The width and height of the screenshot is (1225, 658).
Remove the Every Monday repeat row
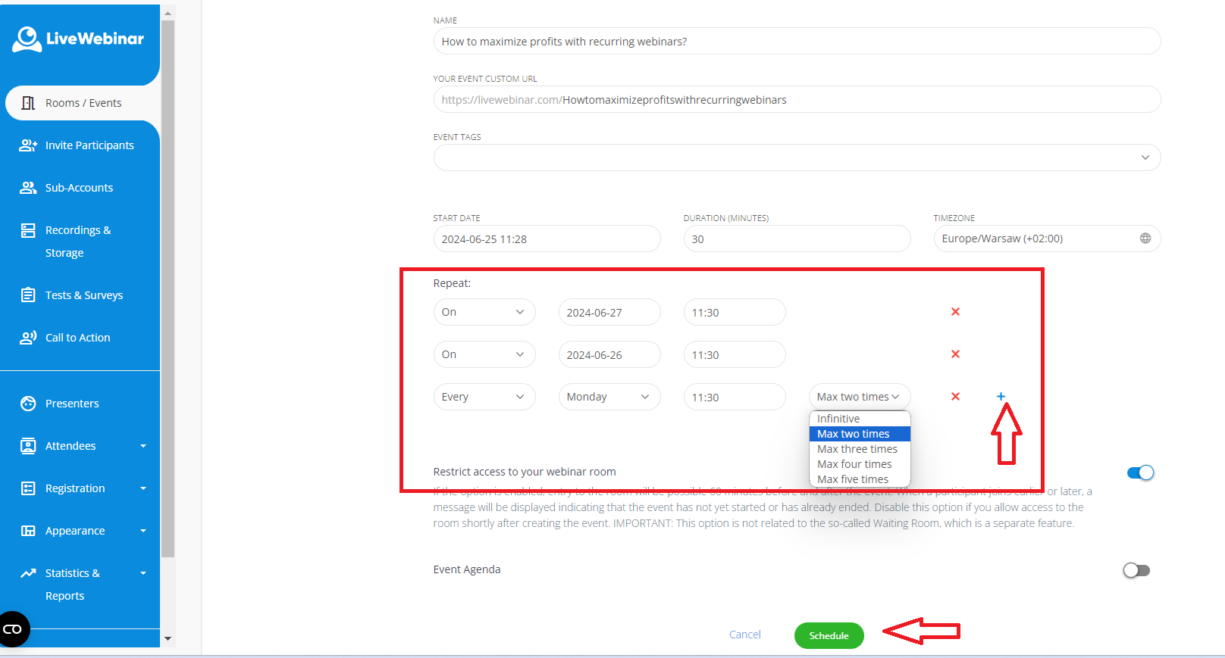click(955, 397)
